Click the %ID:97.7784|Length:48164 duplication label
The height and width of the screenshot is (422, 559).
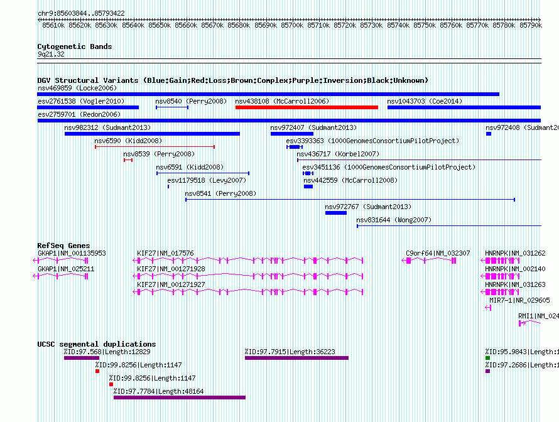pyautogui.click(x=159, y=392)
